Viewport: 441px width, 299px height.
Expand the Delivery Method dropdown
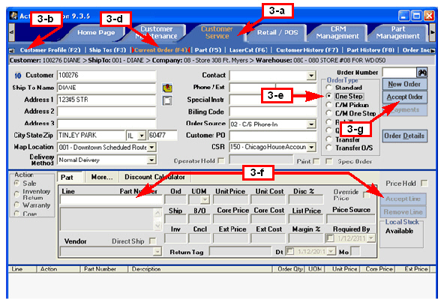[x=151, y=160]
